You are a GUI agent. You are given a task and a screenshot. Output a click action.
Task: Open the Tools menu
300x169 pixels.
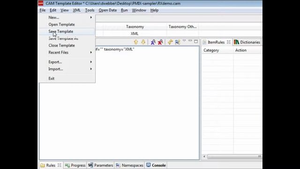click(x=90, y=10)
